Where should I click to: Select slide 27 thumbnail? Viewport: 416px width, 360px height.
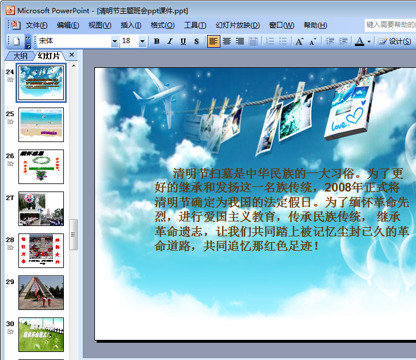point(41,209)
